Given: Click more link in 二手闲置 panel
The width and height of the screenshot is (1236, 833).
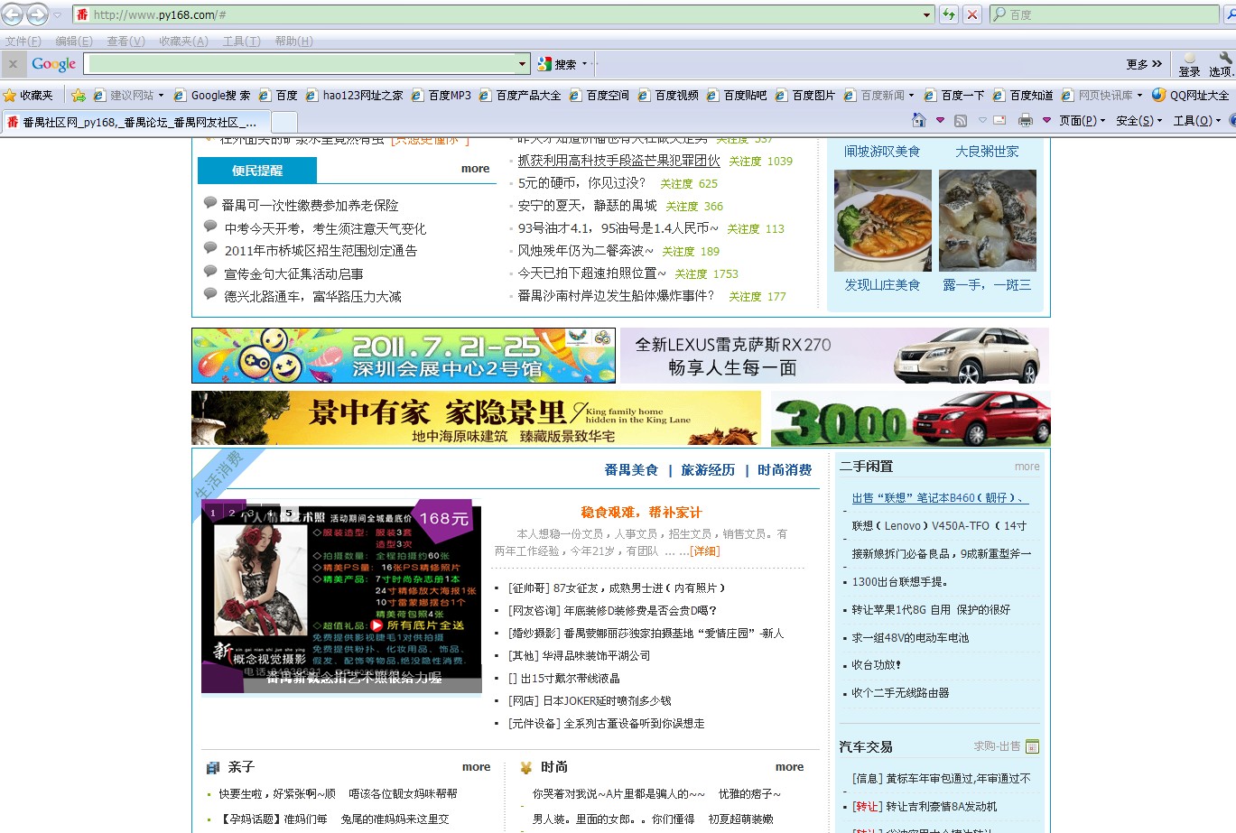Looking at the screenshot, I should point(1027,467).
